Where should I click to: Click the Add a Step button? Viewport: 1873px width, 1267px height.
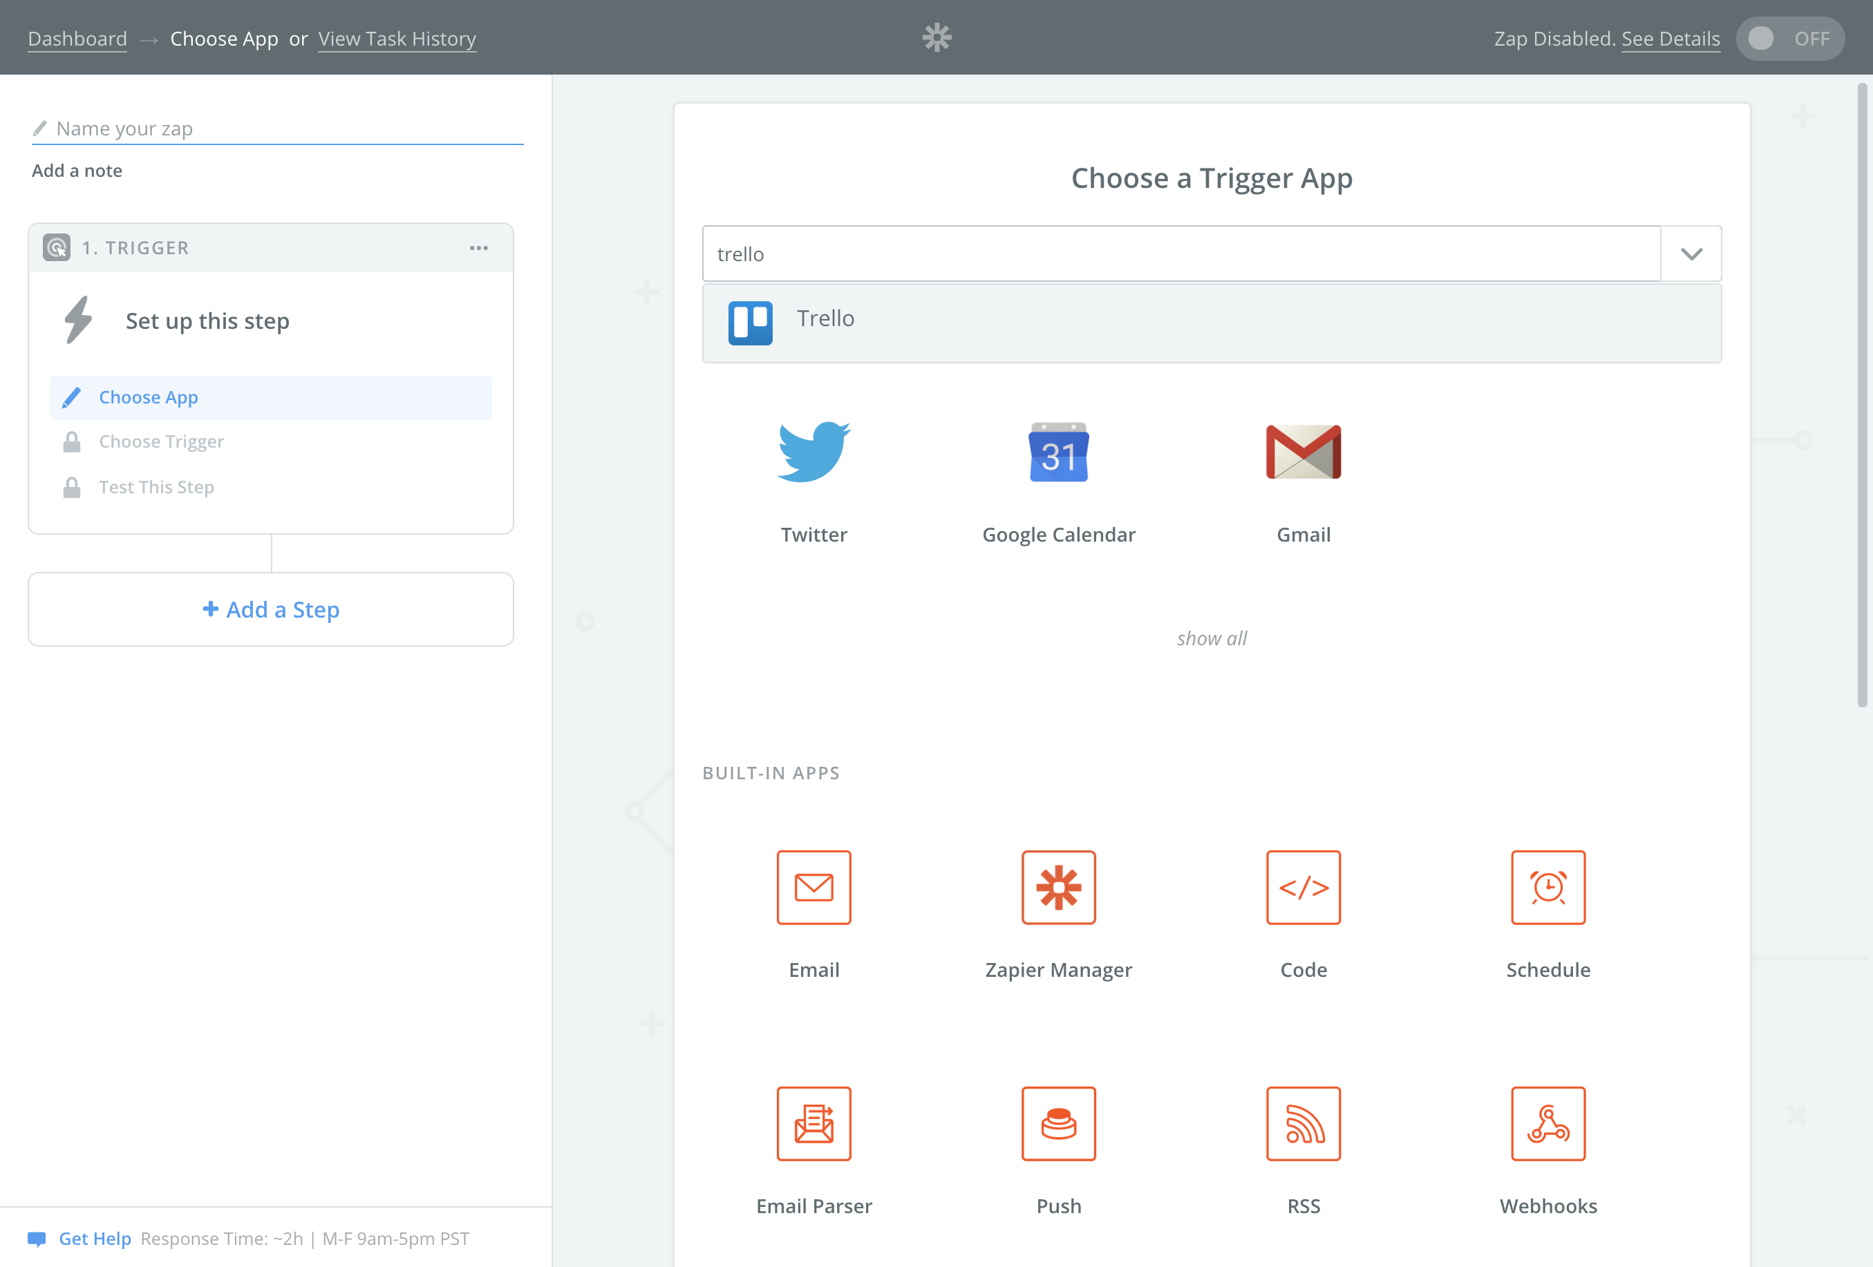coord(270,609)
